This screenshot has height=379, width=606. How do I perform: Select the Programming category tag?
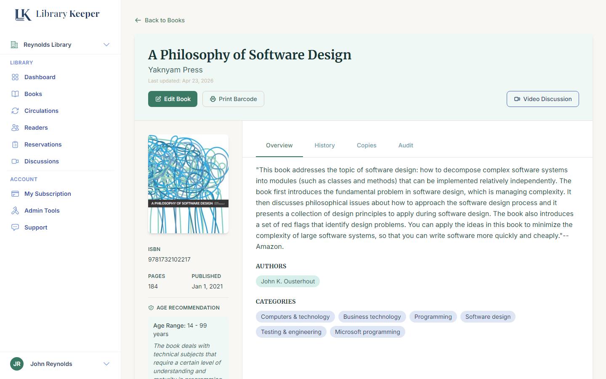point(433,317)
